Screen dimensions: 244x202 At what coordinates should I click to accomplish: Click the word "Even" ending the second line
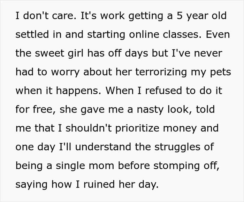tap(218, 34)
